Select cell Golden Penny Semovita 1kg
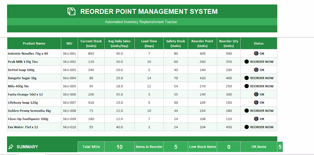The image size is (314, 155). click(34, 111)
